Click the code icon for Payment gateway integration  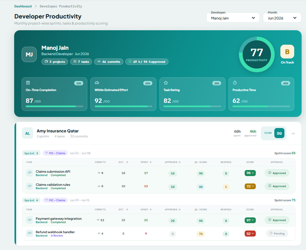coord(29,220)
